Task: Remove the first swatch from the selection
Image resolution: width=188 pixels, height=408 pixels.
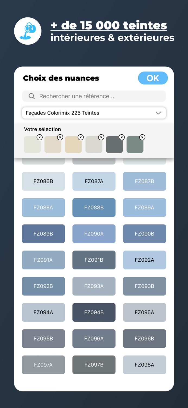Action: (x=40, y=137)
